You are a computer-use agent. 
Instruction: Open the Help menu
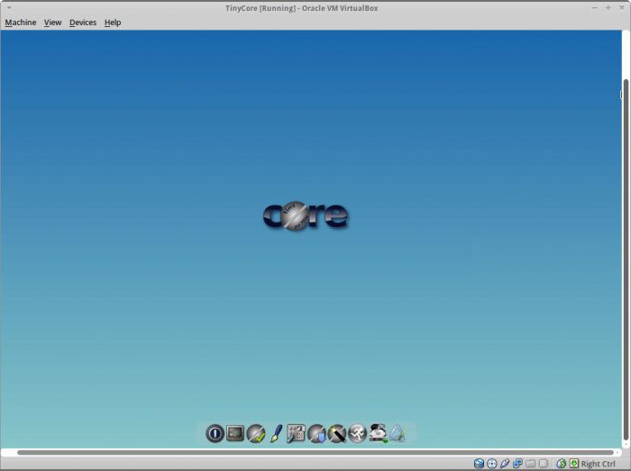(x=113, y=23)
